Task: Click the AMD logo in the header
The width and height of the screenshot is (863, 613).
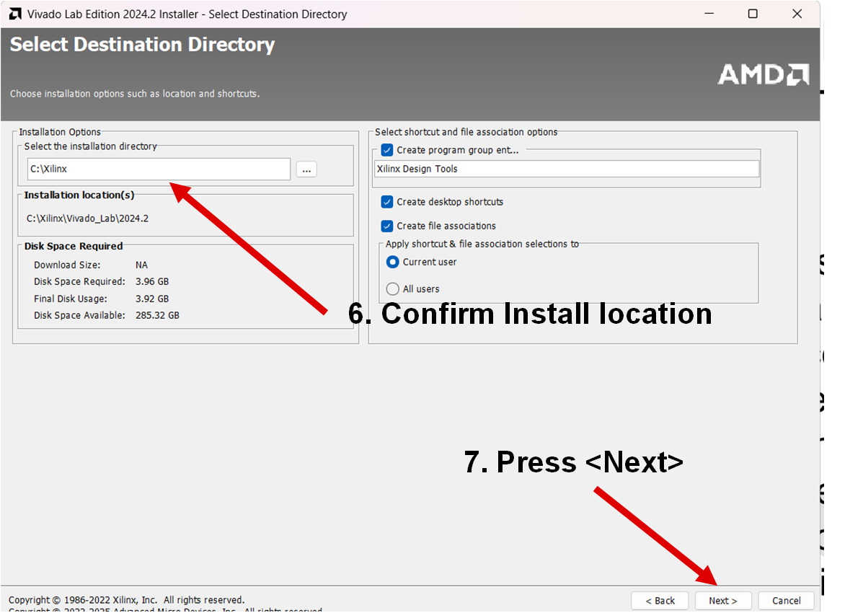Action: (763, 74)
